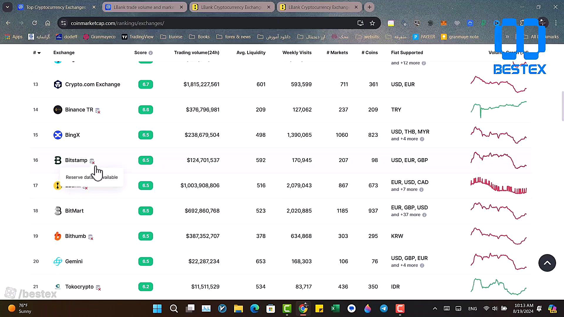The image size is (564, 317).
Task: Open Excel from the taskbar
Action: click(x=335, y=308)
